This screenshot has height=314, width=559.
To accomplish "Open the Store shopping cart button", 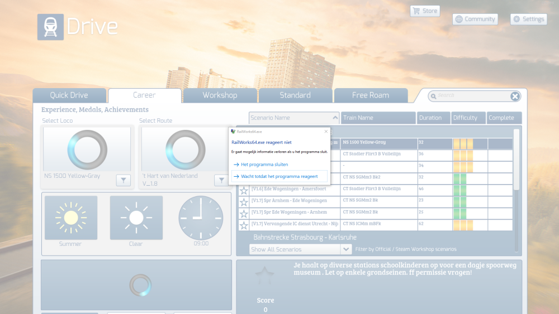I will coord(425,11).
